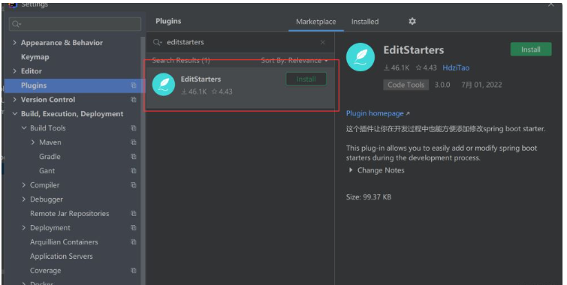The width and height of the screenshot is (567, 285).
Task: Expand the Debugger node
Action: pyautogui.click(x=24, y=199)
